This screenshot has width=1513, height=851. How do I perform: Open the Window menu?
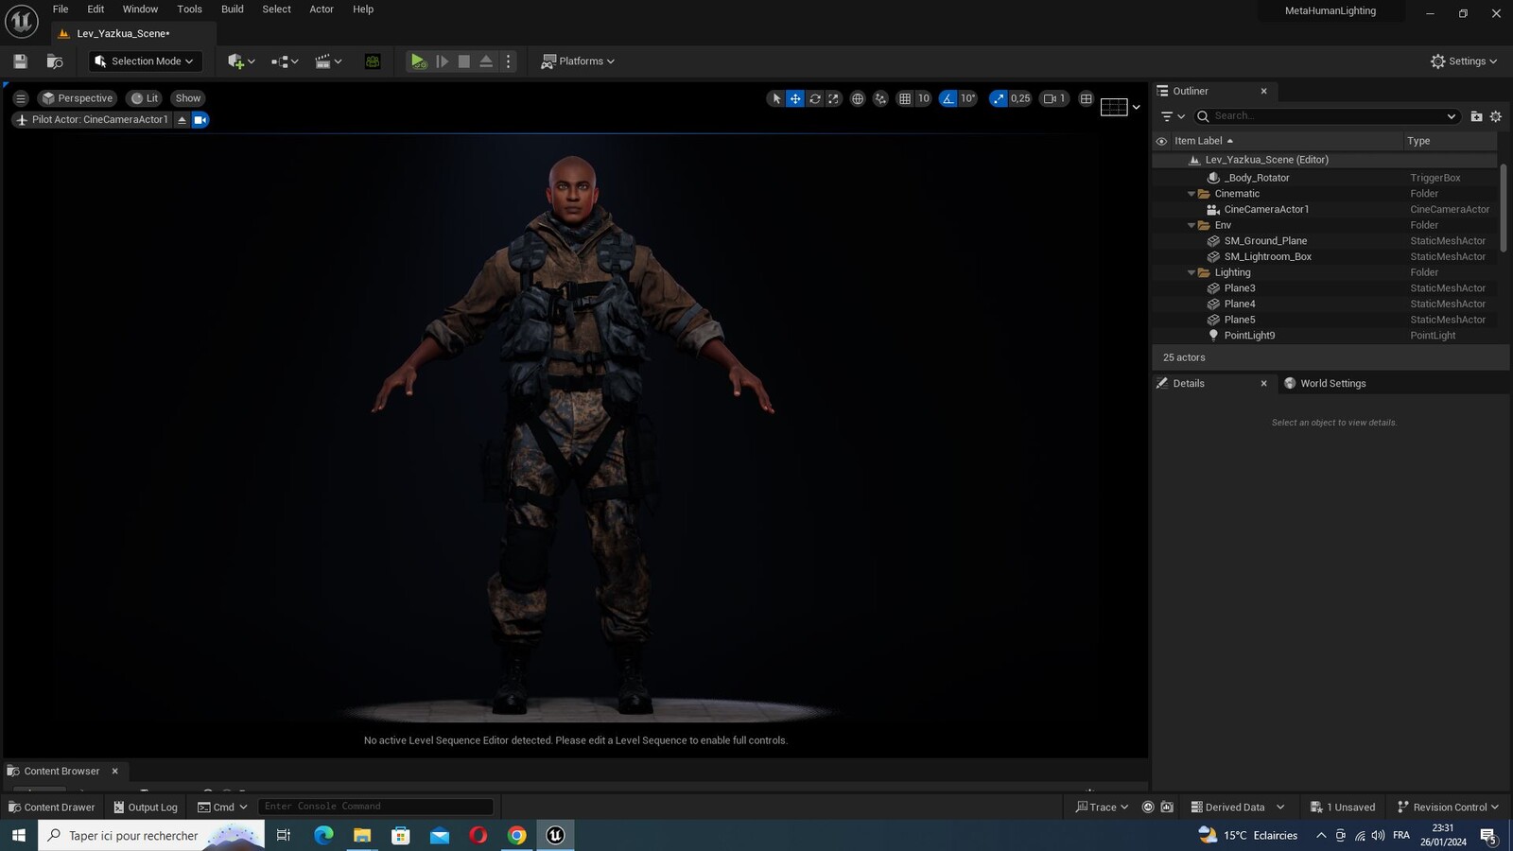140,9
